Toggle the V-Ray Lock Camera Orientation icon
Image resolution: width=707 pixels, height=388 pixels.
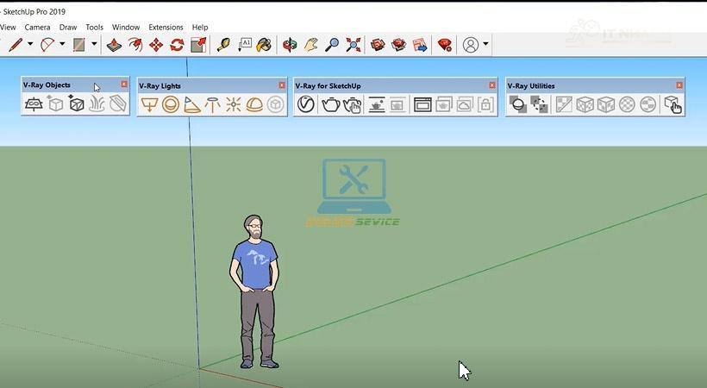click(485, 104)
